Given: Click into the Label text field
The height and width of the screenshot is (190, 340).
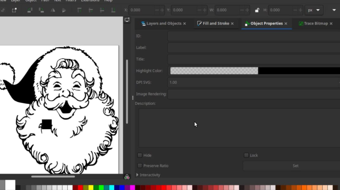Looking at the screenshot, I should (x=253, y=48).
